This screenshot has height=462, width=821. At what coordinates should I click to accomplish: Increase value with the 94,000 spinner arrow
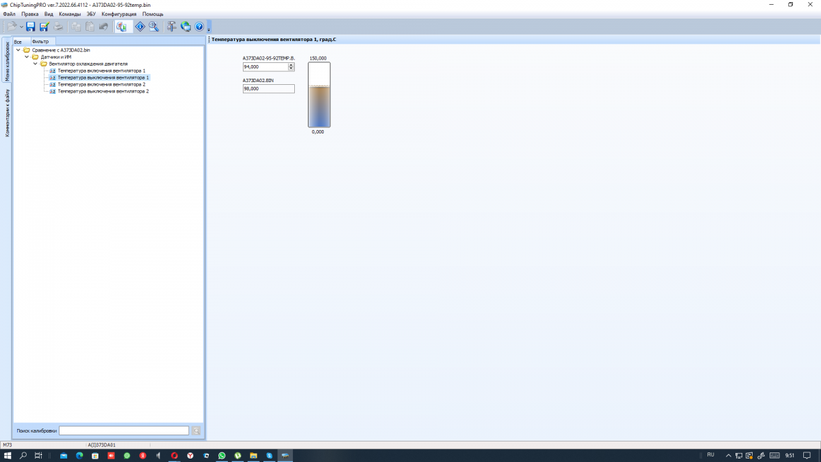[x=291, y=65]
